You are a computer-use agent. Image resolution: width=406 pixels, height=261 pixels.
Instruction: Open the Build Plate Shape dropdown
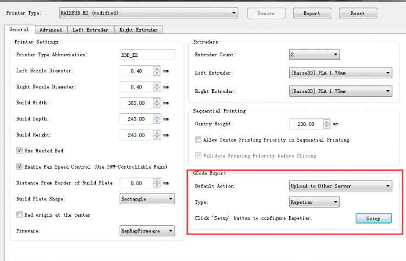(147, 199)
